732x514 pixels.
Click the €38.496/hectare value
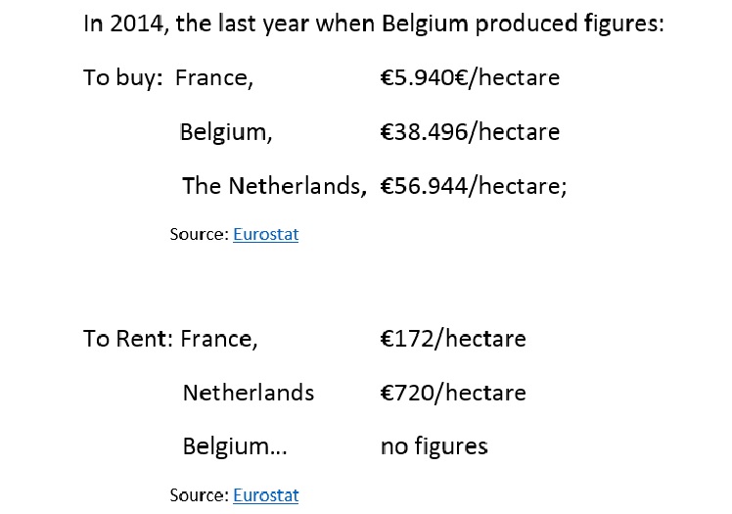tap(470, 132)
